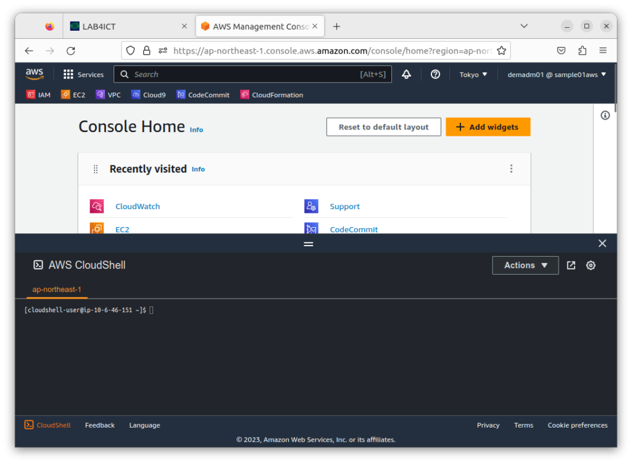Image resolution: width=632 pixels, height=464 pixels.
Task: Click the AWS logo in the navbar
Action: (x=35, y=74)
